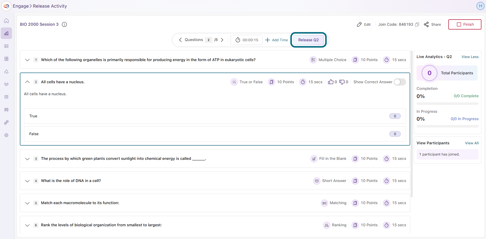The width and height of the screenshot is (486, 239).
Task: Click '0/0 In Progress' text
Action: tap(464, 119)
